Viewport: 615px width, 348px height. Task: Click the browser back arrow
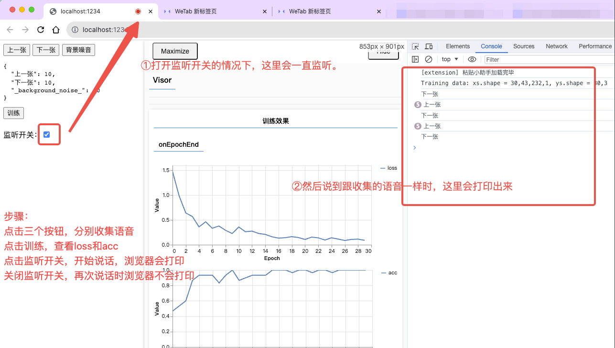[x=10, y=30]
